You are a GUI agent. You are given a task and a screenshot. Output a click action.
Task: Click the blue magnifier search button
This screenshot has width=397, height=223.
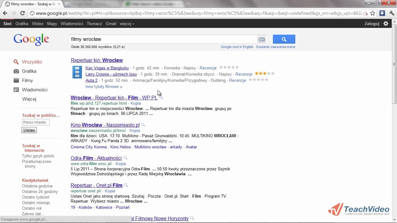[x=284, y=39]
